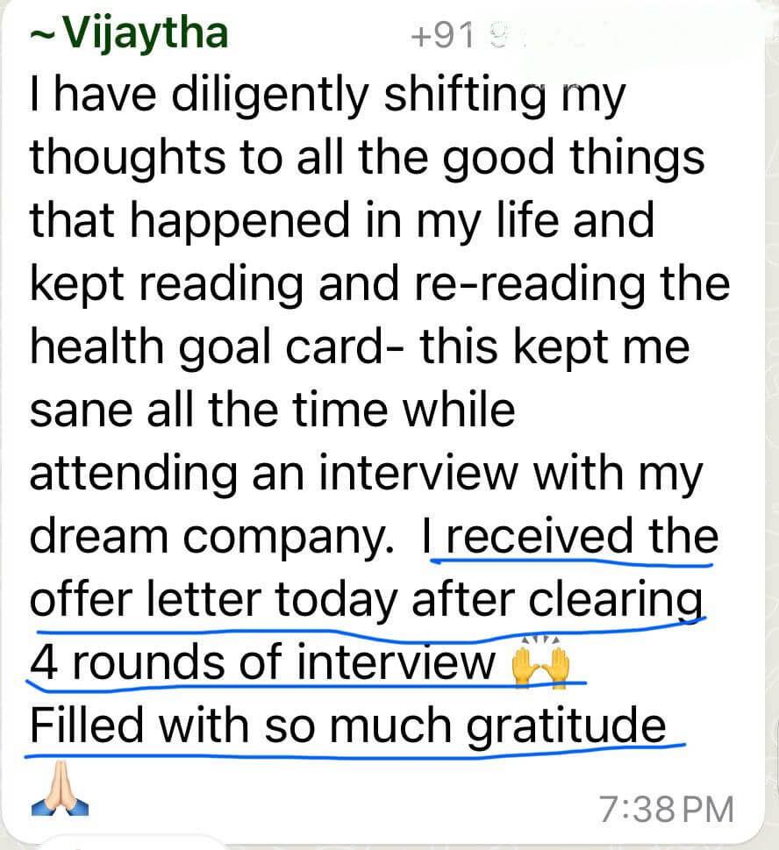The image size is (779, 850).
Task: Click the underlined phrase 'Filled with so much gratitude'
Action: (x=347, y=726)
